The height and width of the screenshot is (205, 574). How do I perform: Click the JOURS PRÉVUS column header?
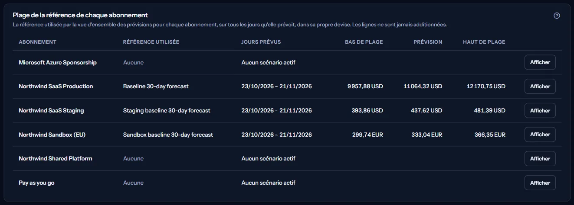[x=261, y=42]
